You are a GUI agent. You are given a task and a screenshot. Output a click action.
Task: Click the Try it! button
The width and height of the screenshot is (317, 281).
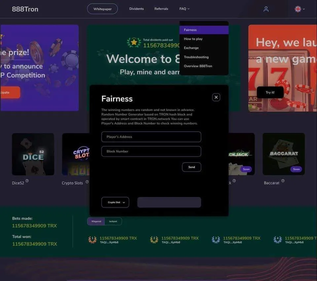point(270,92)
